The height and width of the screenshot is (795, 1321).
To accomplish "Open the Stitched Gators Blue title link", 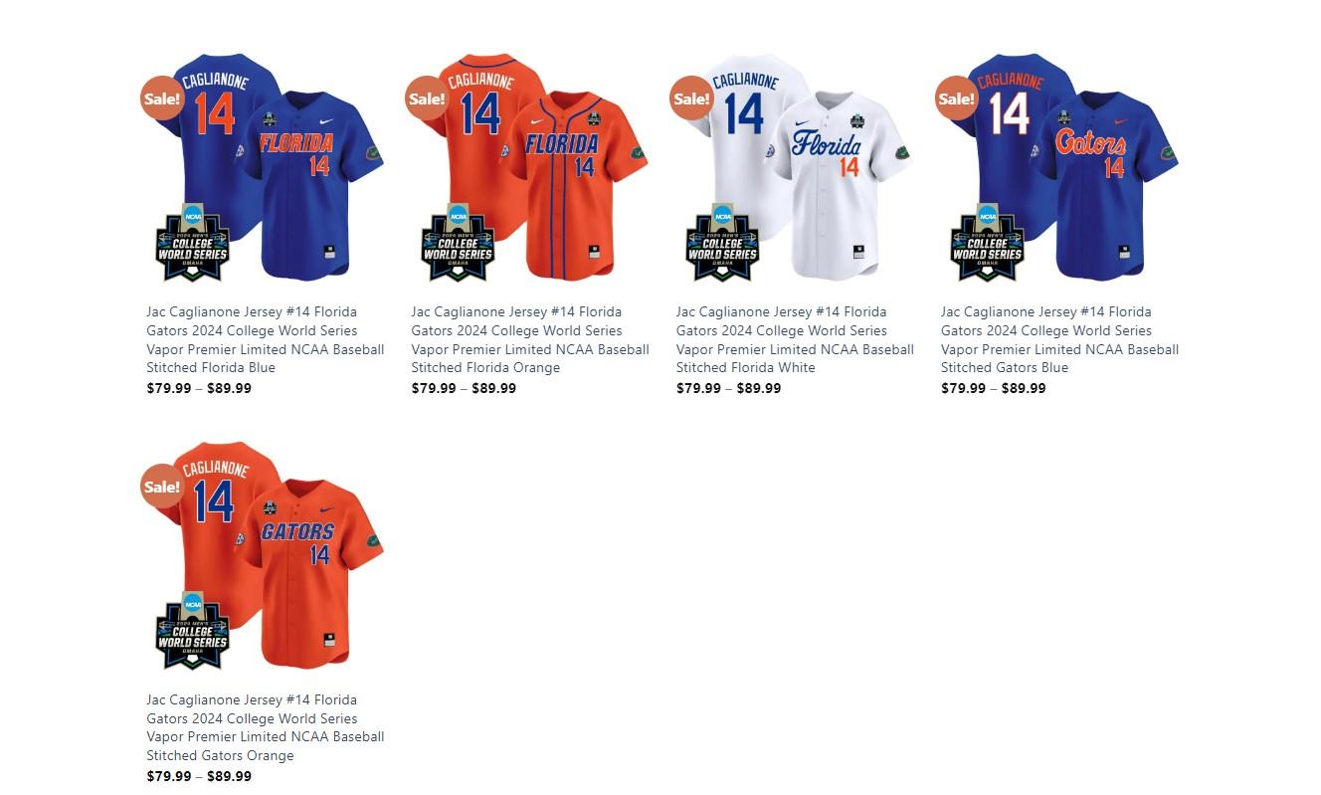I will 1059,339.
